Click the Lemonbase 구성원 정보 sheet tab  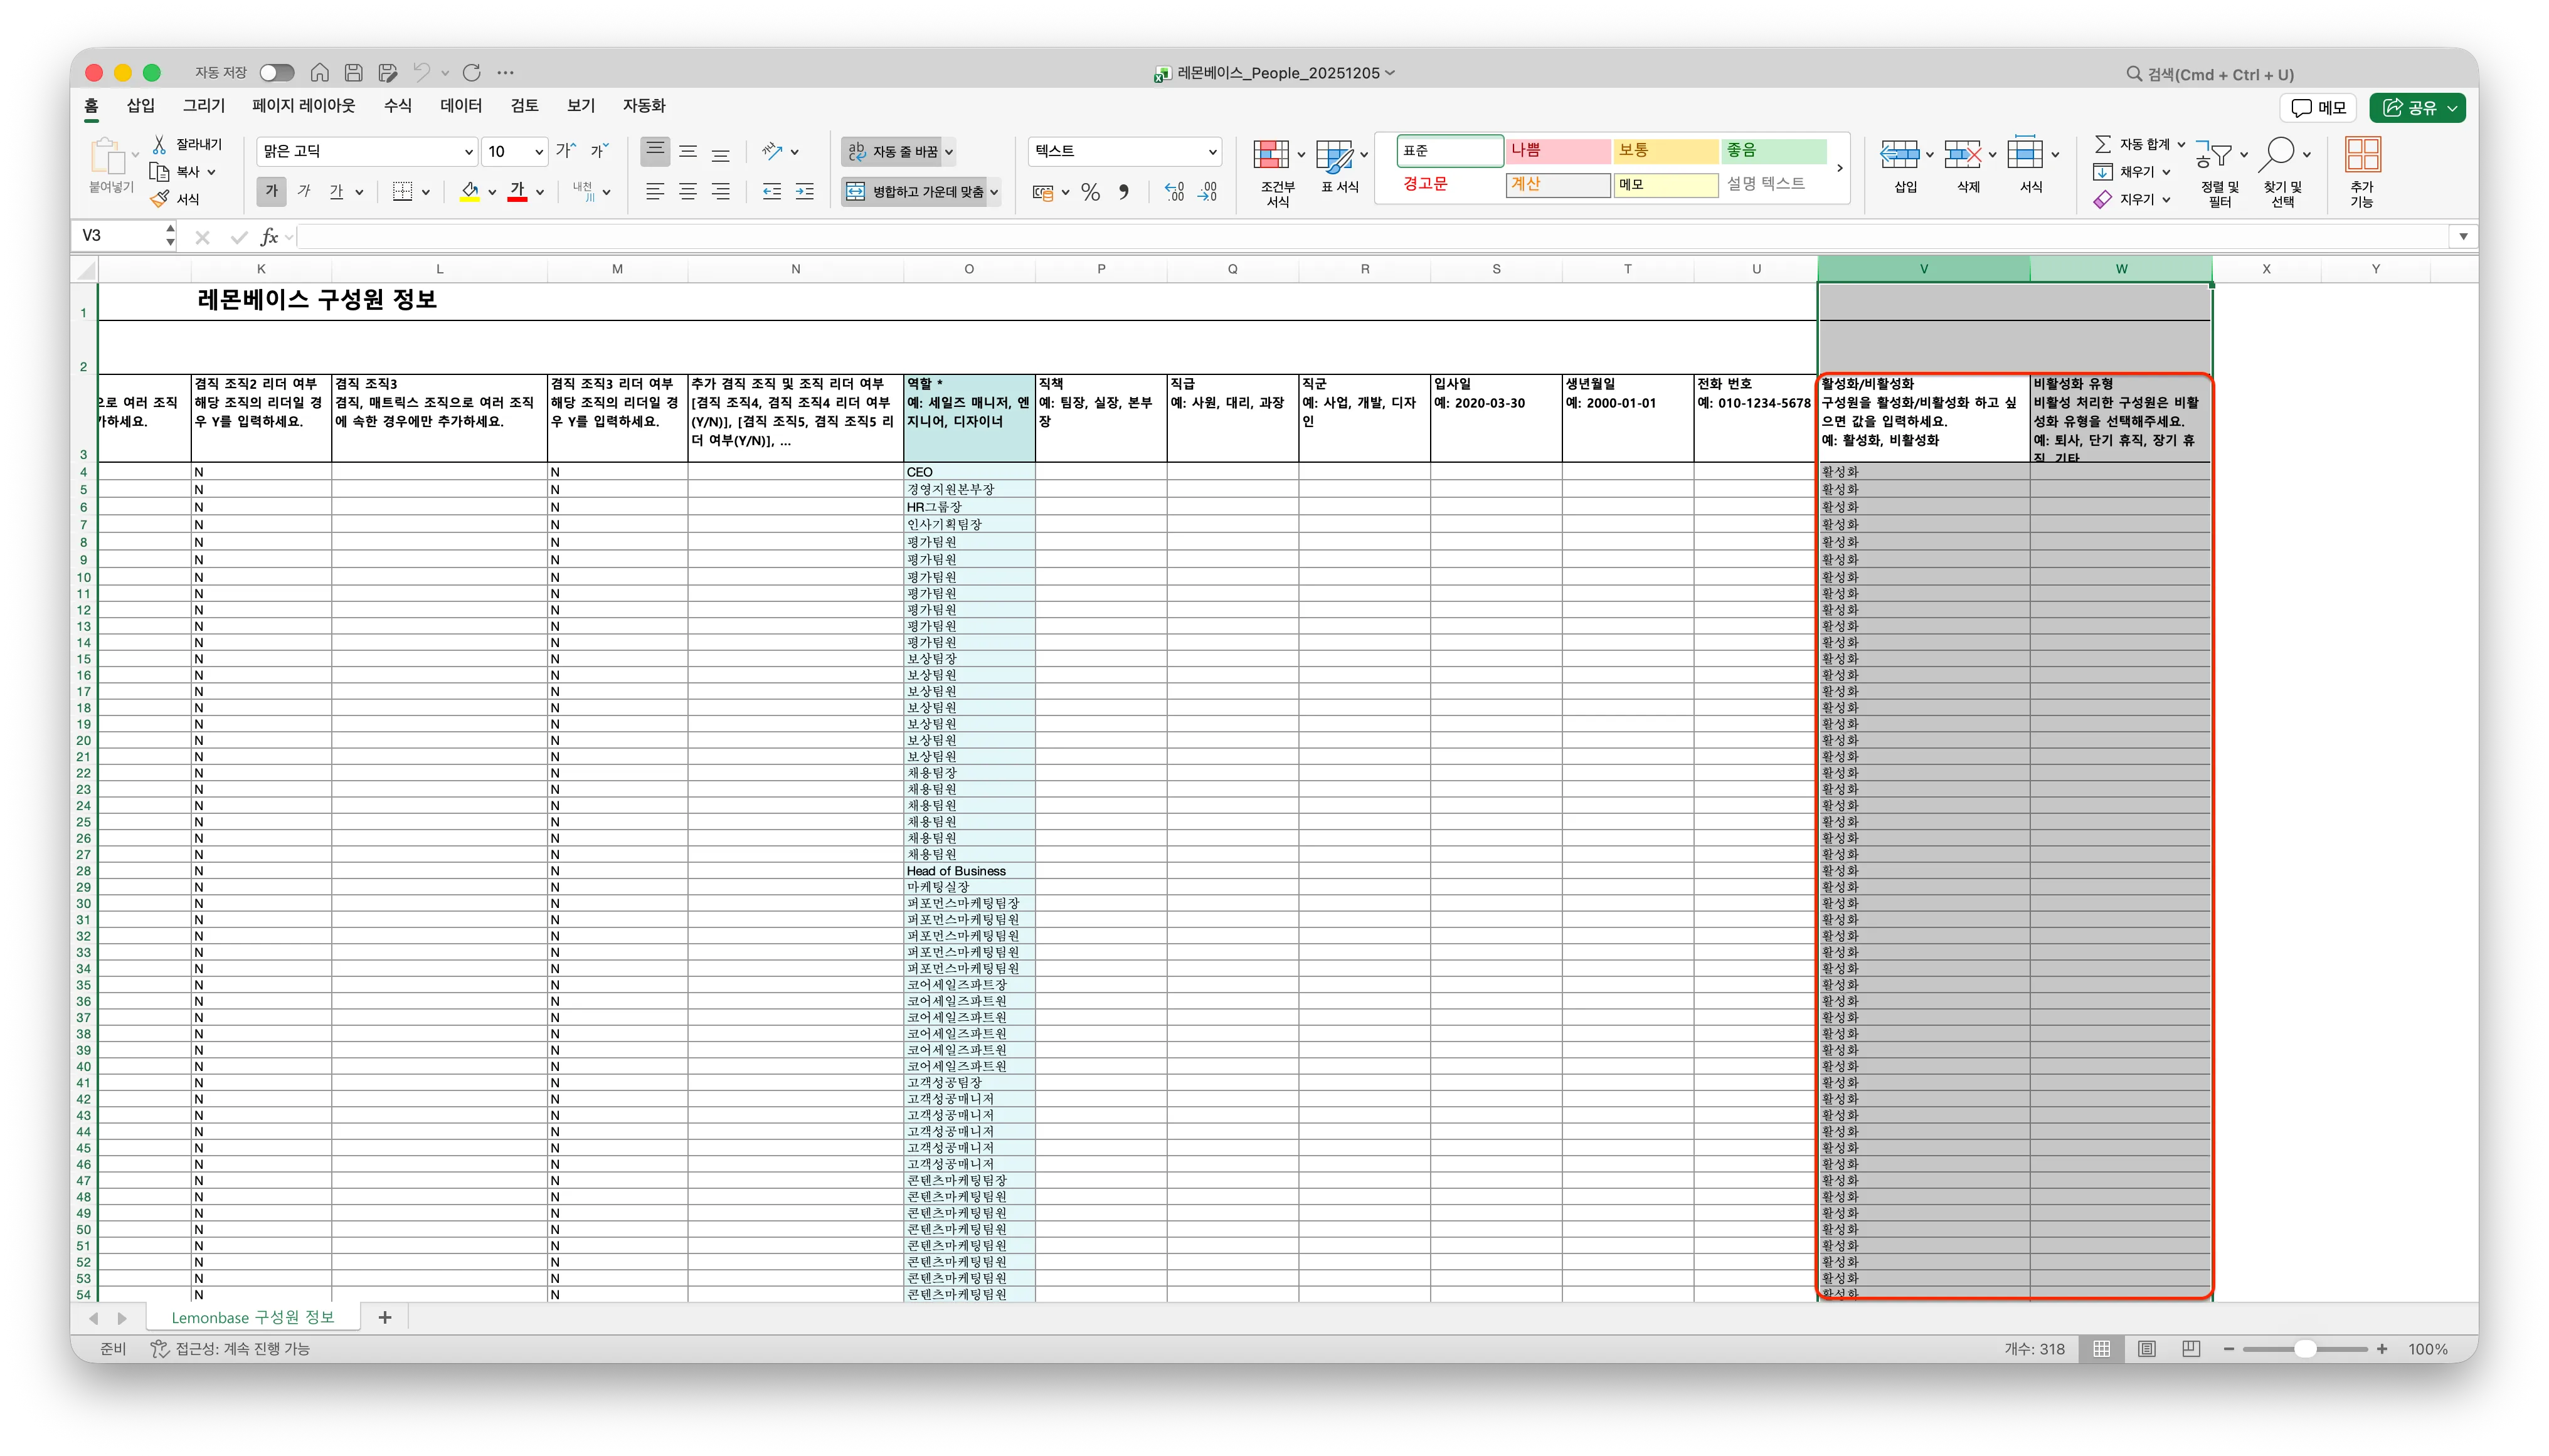[x=252, y=1317]
